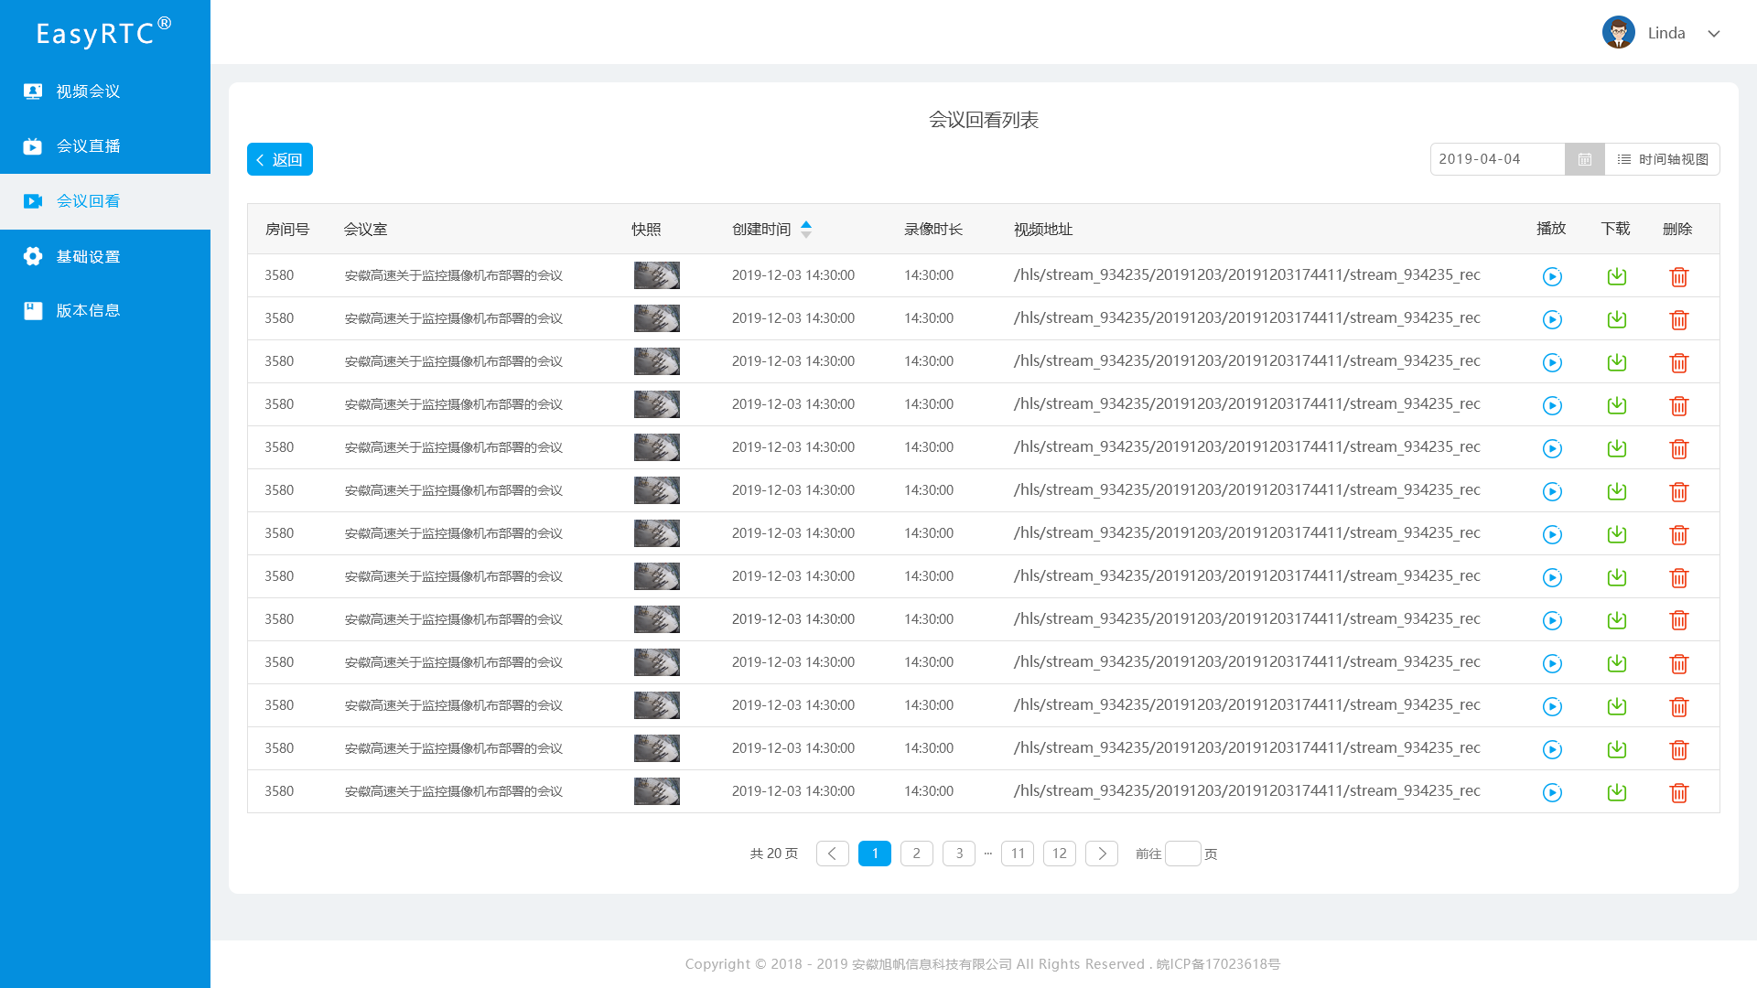Click the 返回 back button

point(280,159)
